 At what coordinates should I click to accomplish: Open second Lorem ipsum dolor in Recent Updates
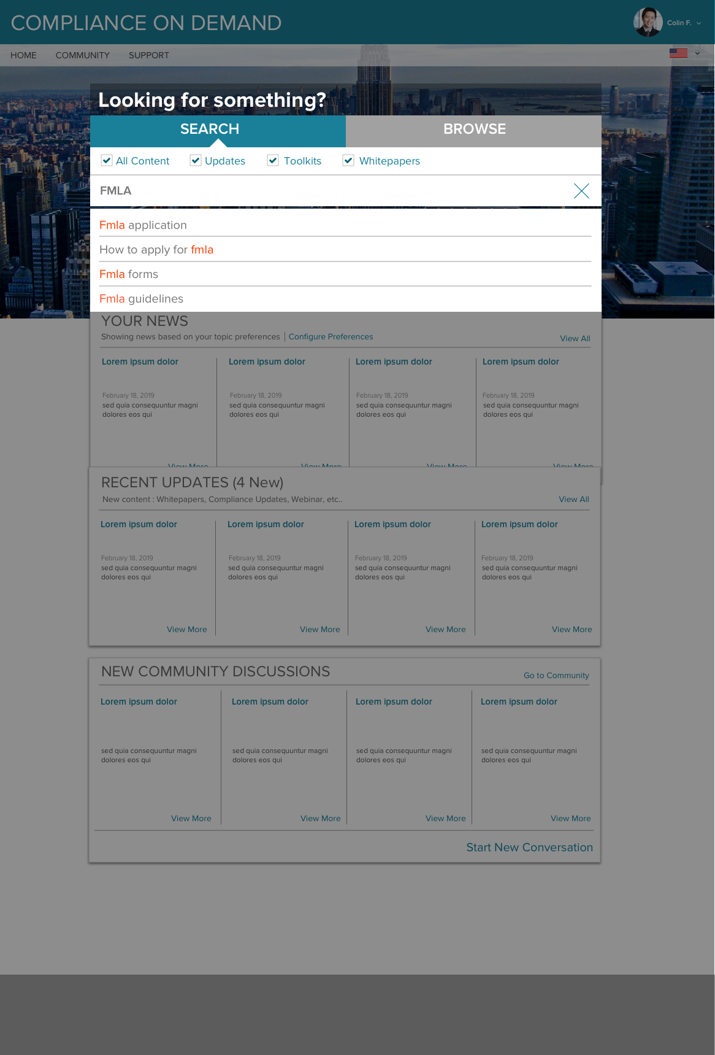pos(266,524)
